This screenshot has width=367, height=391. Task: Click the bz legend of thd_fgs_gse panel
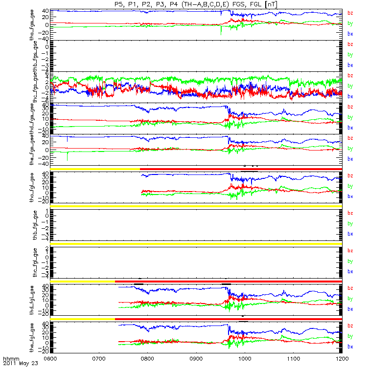350,107
